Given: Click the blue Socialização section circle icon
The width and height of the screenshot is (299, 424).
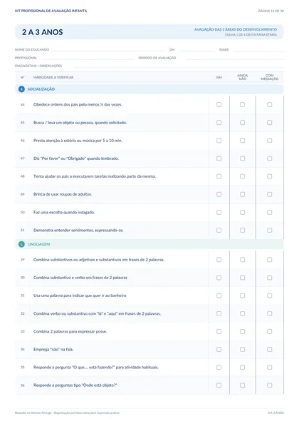Looking at the screenshot, I should tap(21, 89).
